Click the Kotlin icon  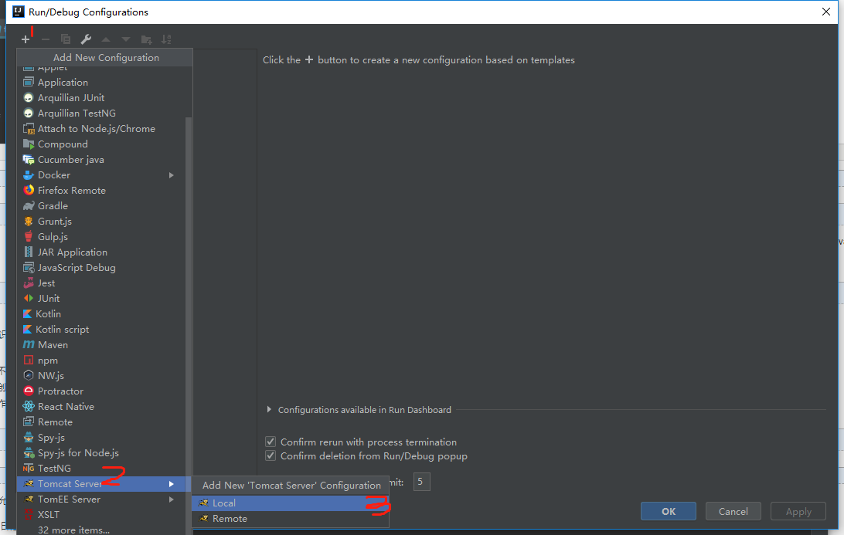[28, 314]
